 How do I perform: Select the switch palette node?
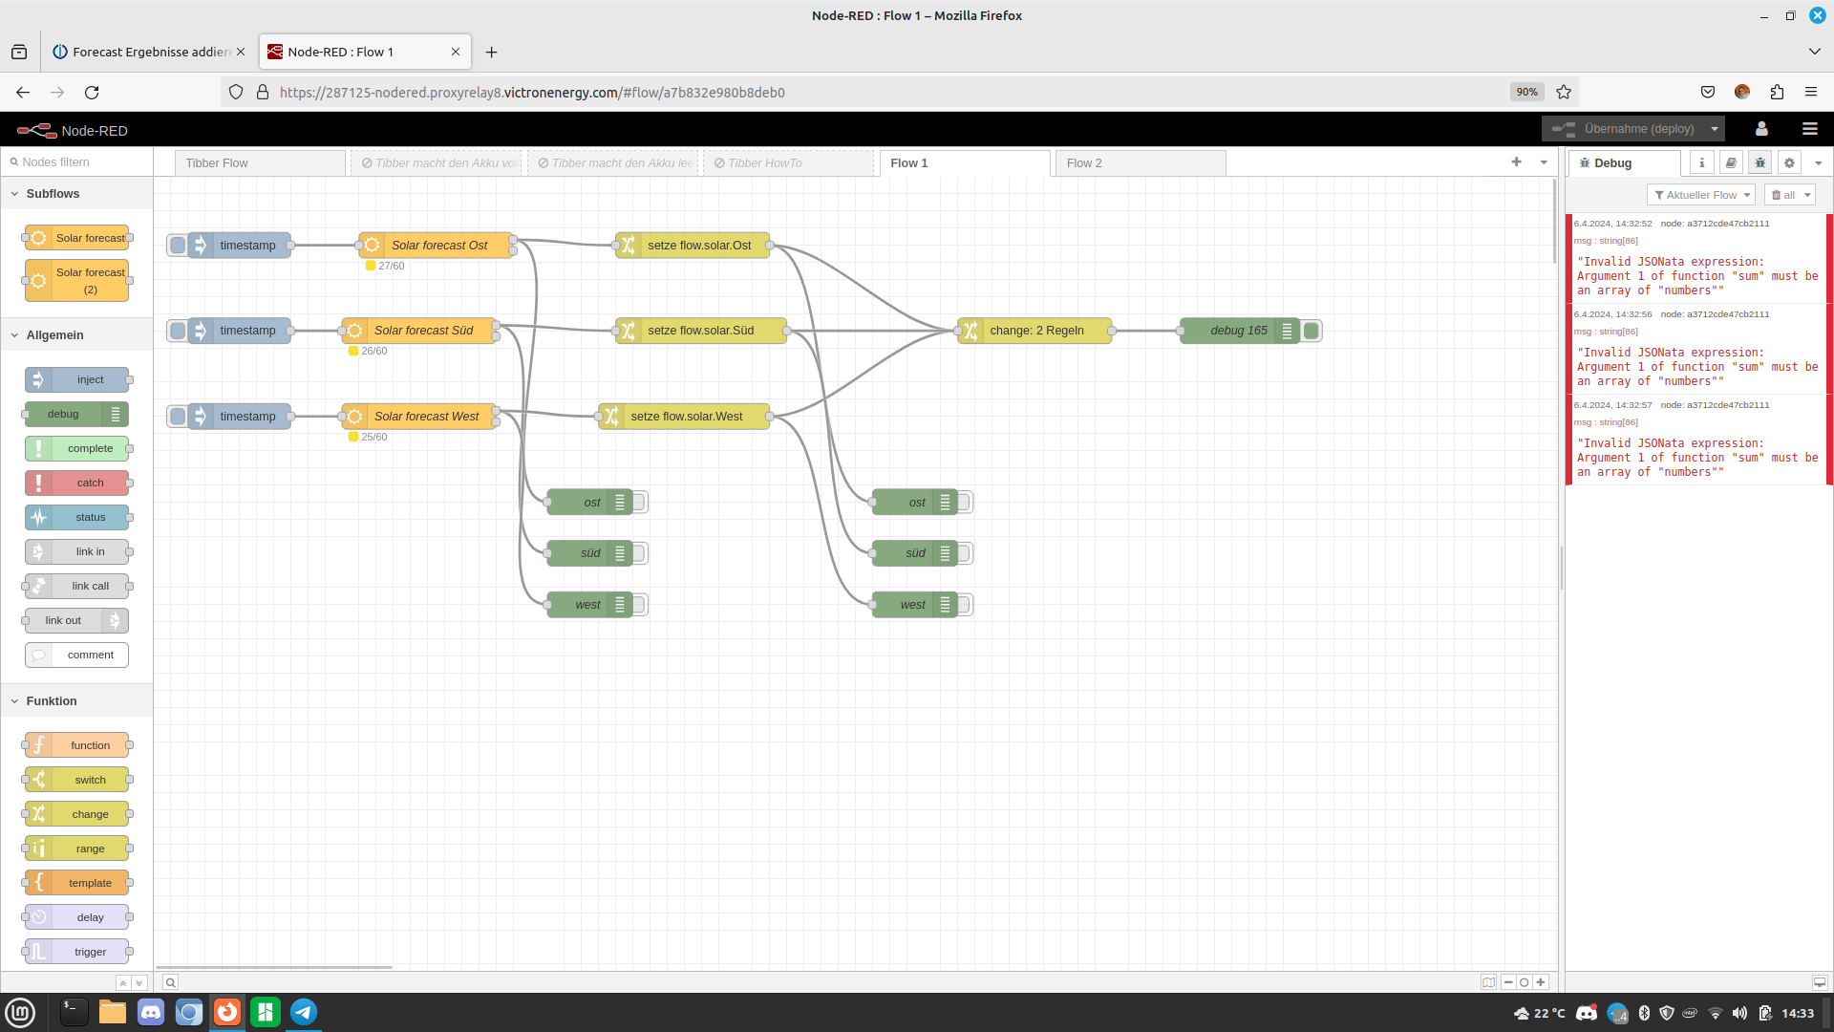(x=77, y=780)
